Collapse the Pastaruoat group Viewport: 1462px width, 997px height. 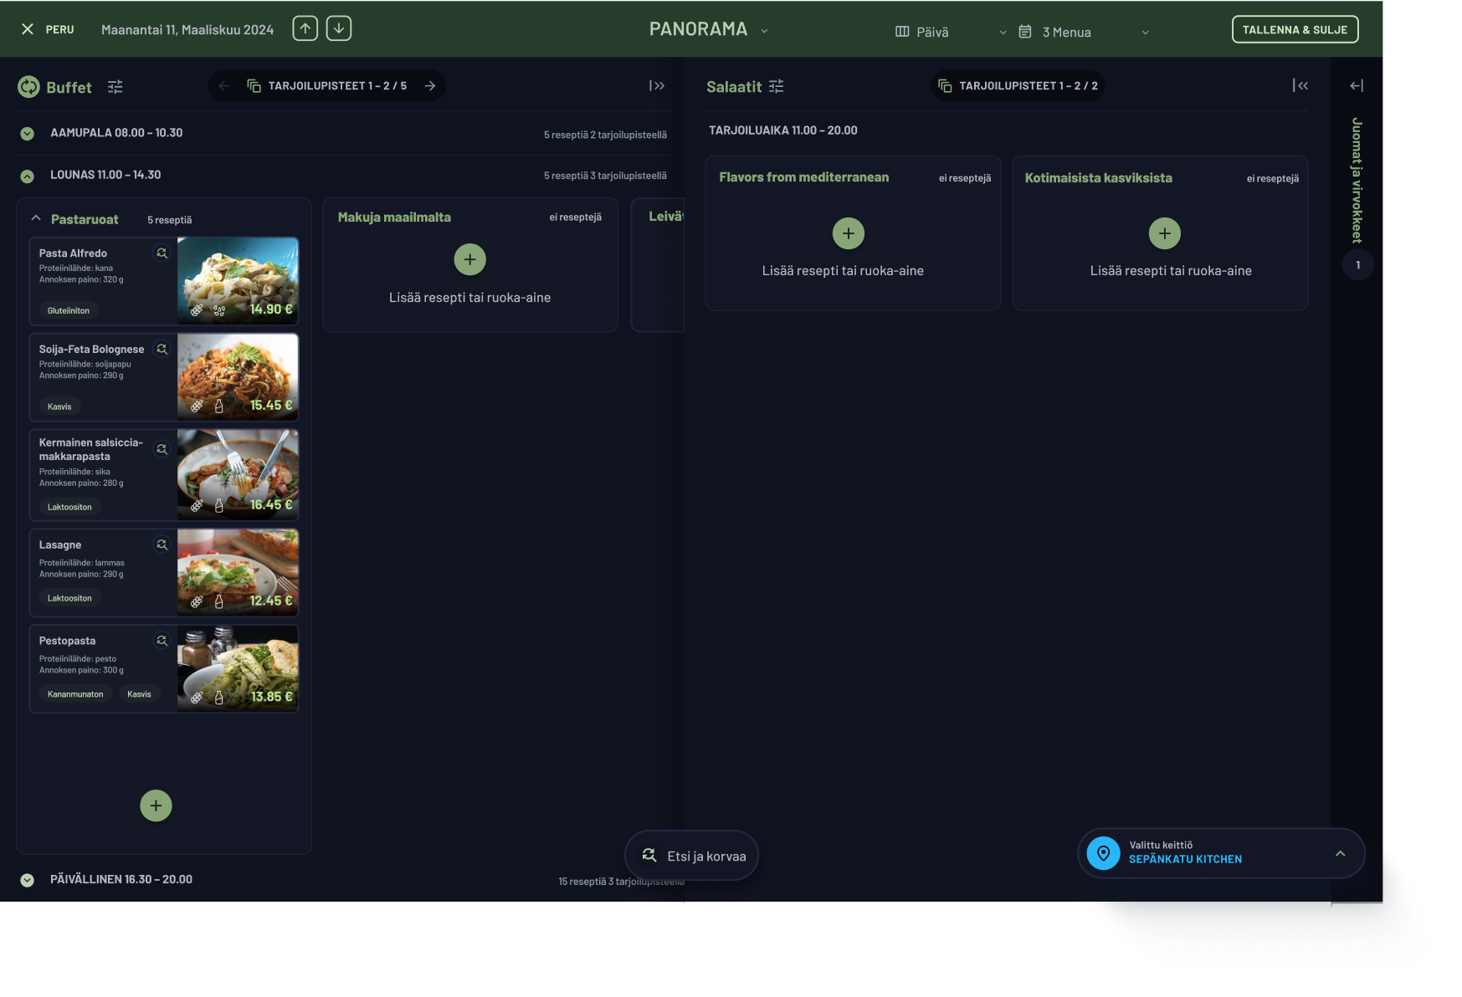[36, 218]
